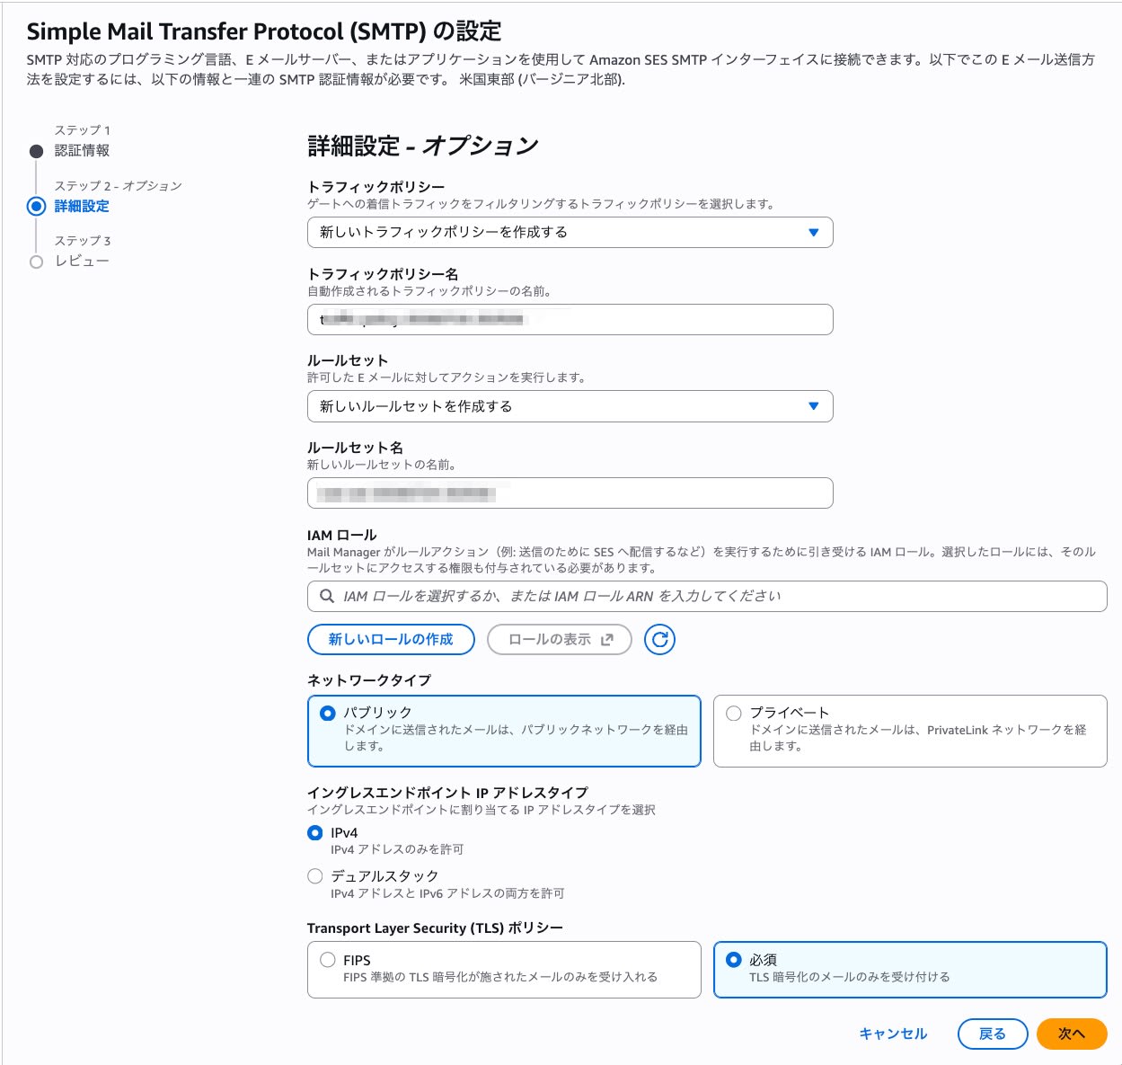
Task: Click the search magnifier in IAM role field
Action: click(327, 596)
